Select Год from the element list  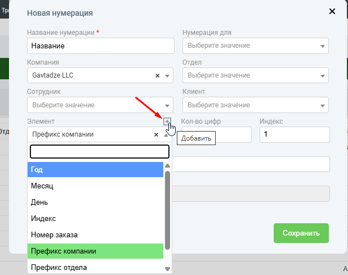tap(95, 169)
